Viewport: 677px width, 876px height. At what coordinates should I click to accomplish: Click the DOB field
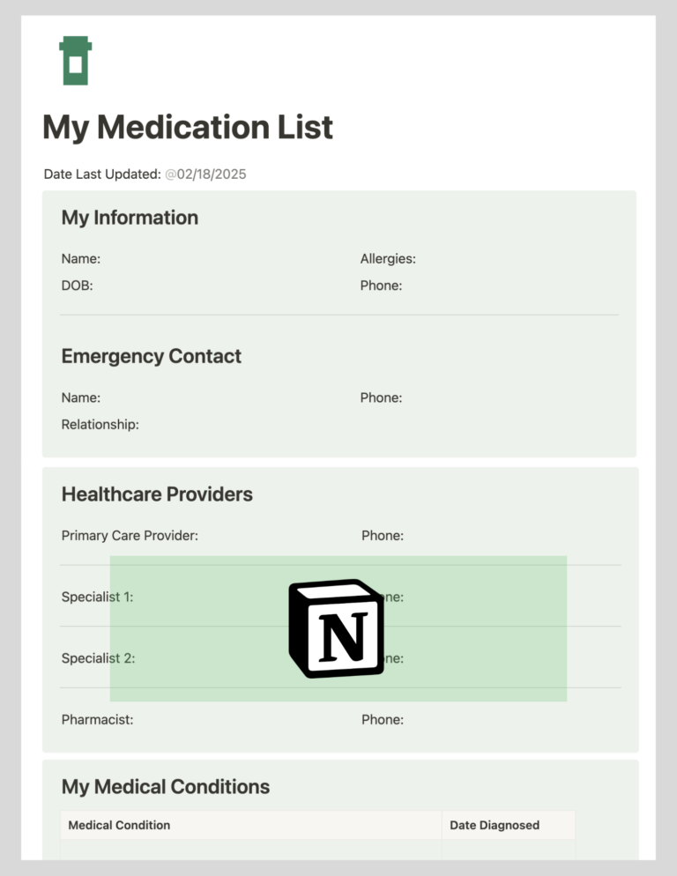(x=78, y=286)
